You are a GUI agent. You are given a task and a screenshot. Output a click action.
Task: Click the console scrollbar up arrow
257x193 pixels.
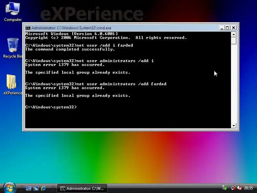pos(234,34)
